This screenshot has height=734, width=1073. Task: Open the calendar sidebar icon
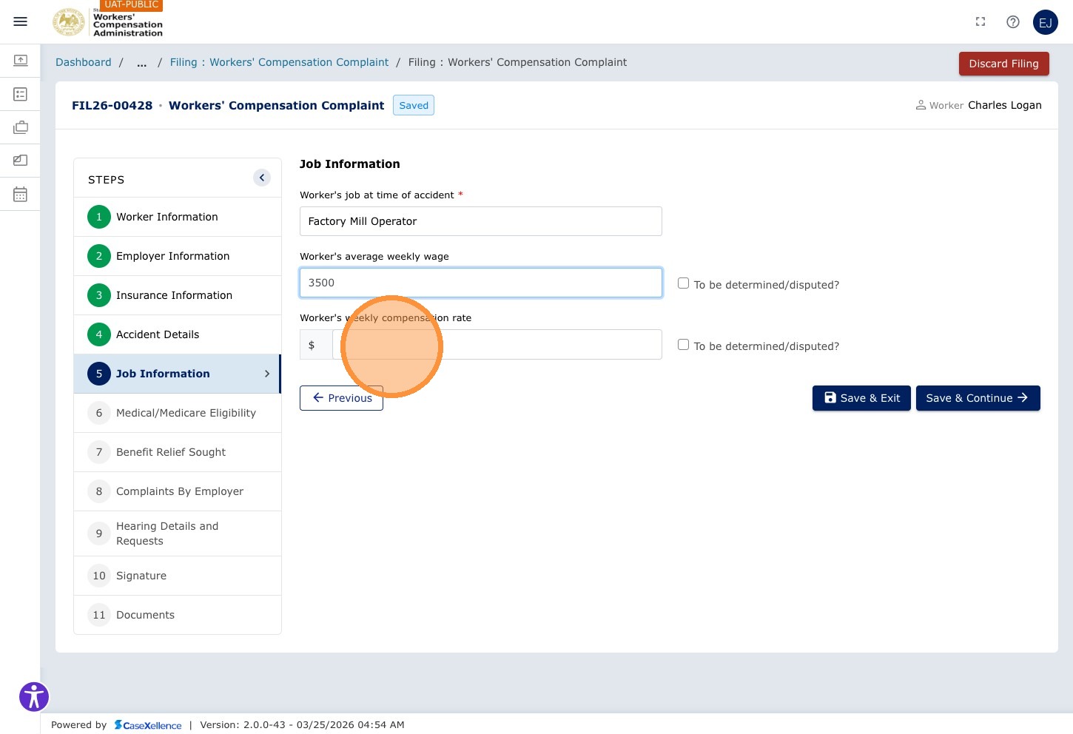(x=21, y=195)
